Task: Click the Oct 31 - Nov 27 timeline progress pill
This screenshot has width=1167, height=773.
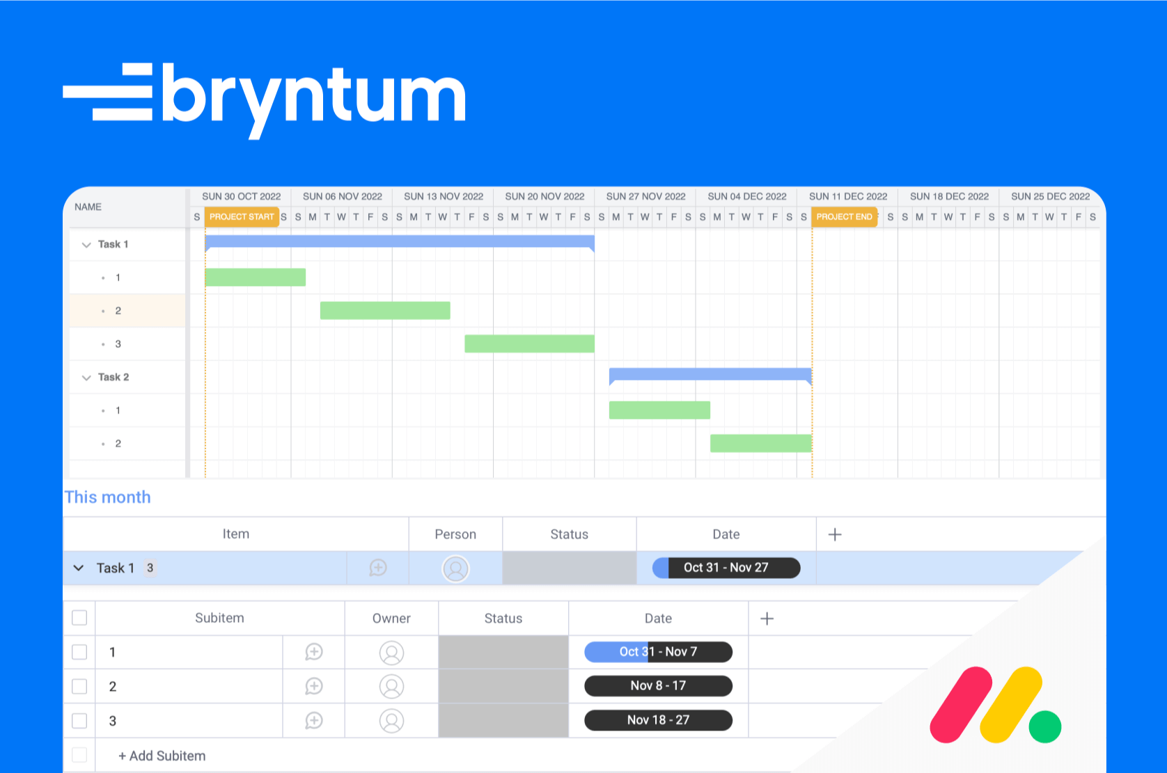Action: (726, 568)
